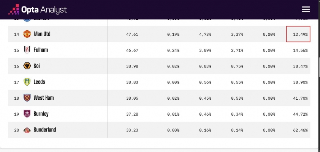Screen dimensions: 320x152
Task: Click the Leeds club crest
Action: 27,82
